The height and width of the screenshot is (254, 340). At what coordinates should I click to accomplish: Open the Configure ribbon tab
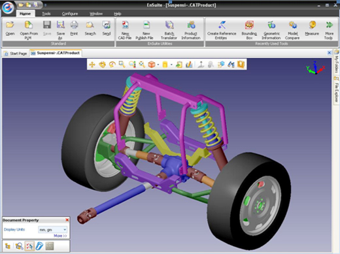(70, 14)
